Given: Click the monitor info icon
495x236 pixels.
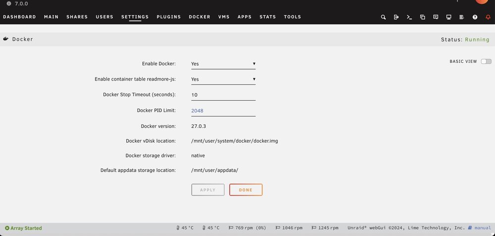Looking at the screenshot, I should tap(448, 17).
